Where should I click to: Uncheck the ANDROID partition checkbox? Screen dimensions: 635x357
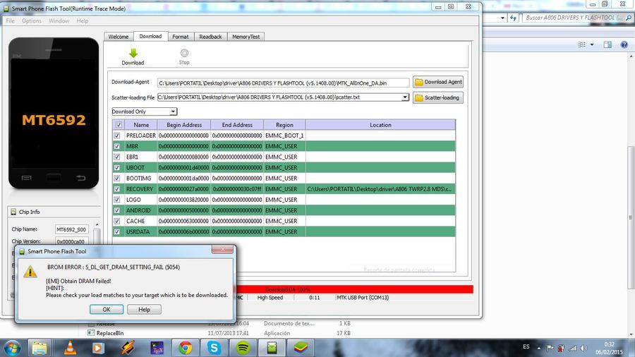(117, 210)
